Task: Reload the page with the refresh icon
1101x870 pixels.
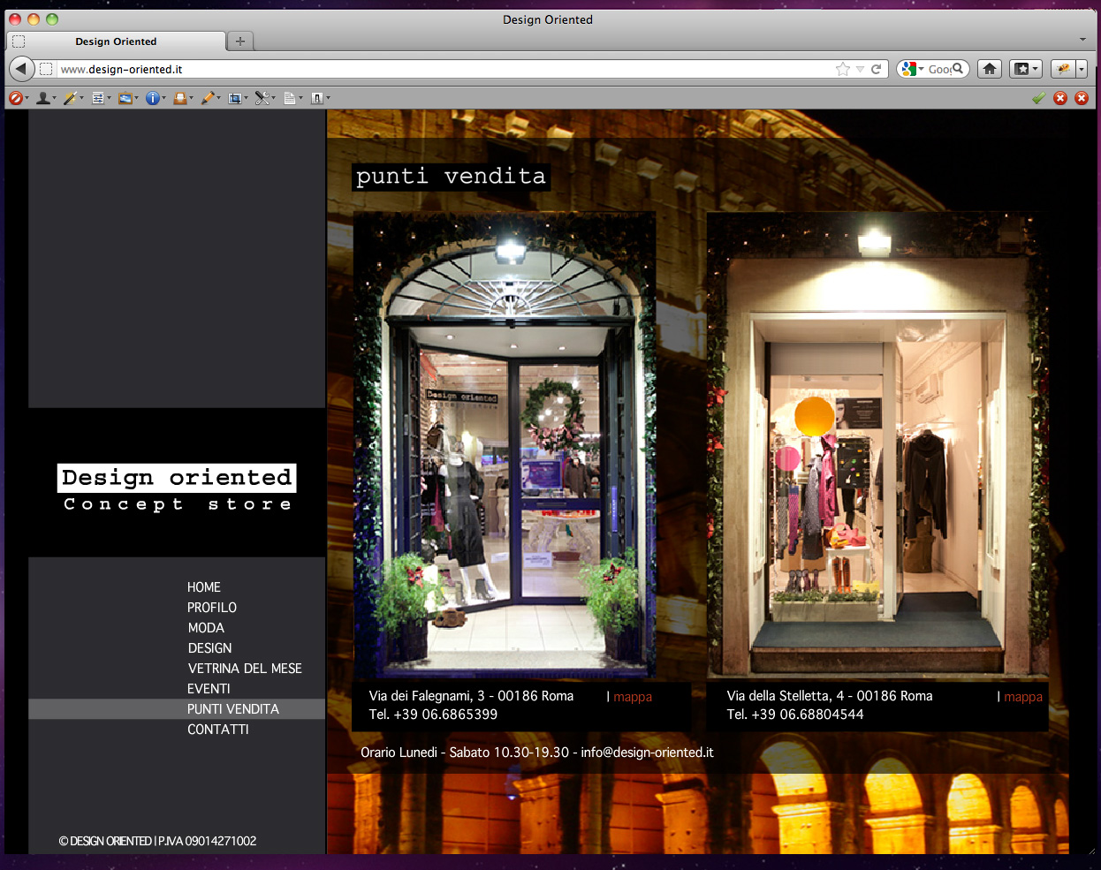Action: (877, 69)
